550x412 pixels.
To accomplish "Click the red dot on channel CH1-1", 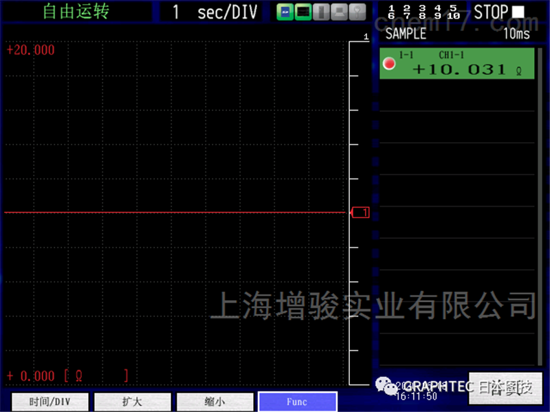I will click(x=389, y=64).
